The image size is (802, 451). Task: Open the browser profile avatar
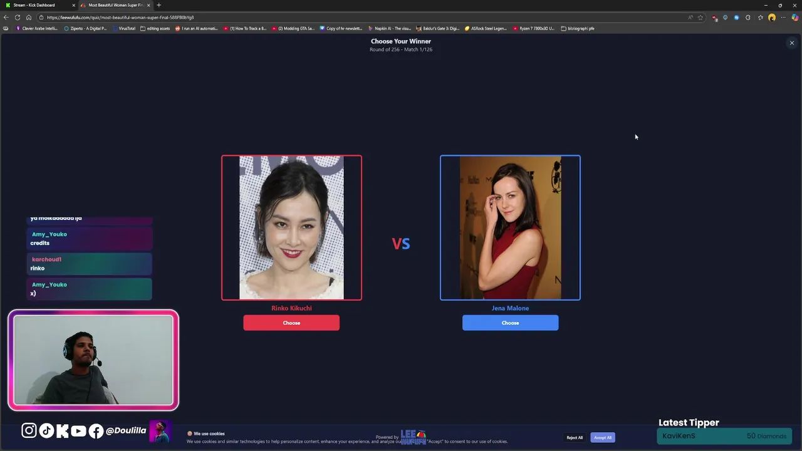coord(772,18)
